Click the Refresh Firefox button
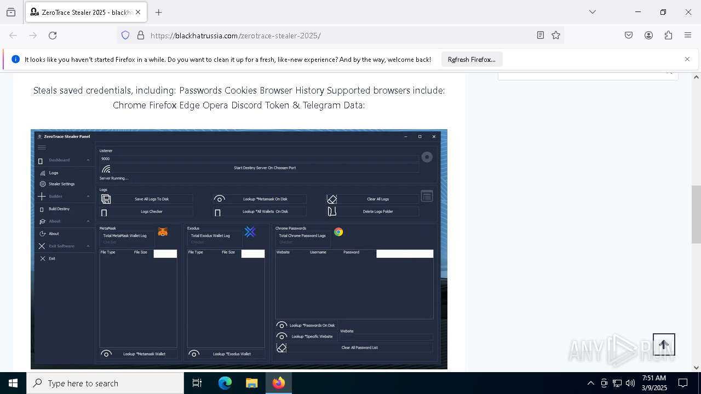This screenshot has height=394, width=701. [472, 59]
